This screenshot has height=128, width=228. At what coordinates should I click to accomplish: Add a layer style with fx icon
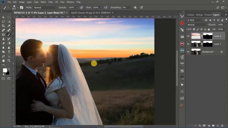[200, 126]
